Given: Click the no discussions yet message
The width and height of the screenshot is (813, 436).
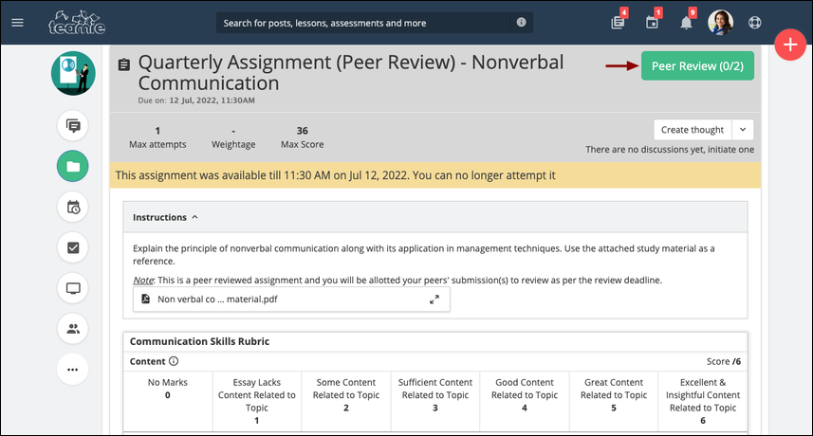Looking at the screenshot, I should (x=670, y=149).
